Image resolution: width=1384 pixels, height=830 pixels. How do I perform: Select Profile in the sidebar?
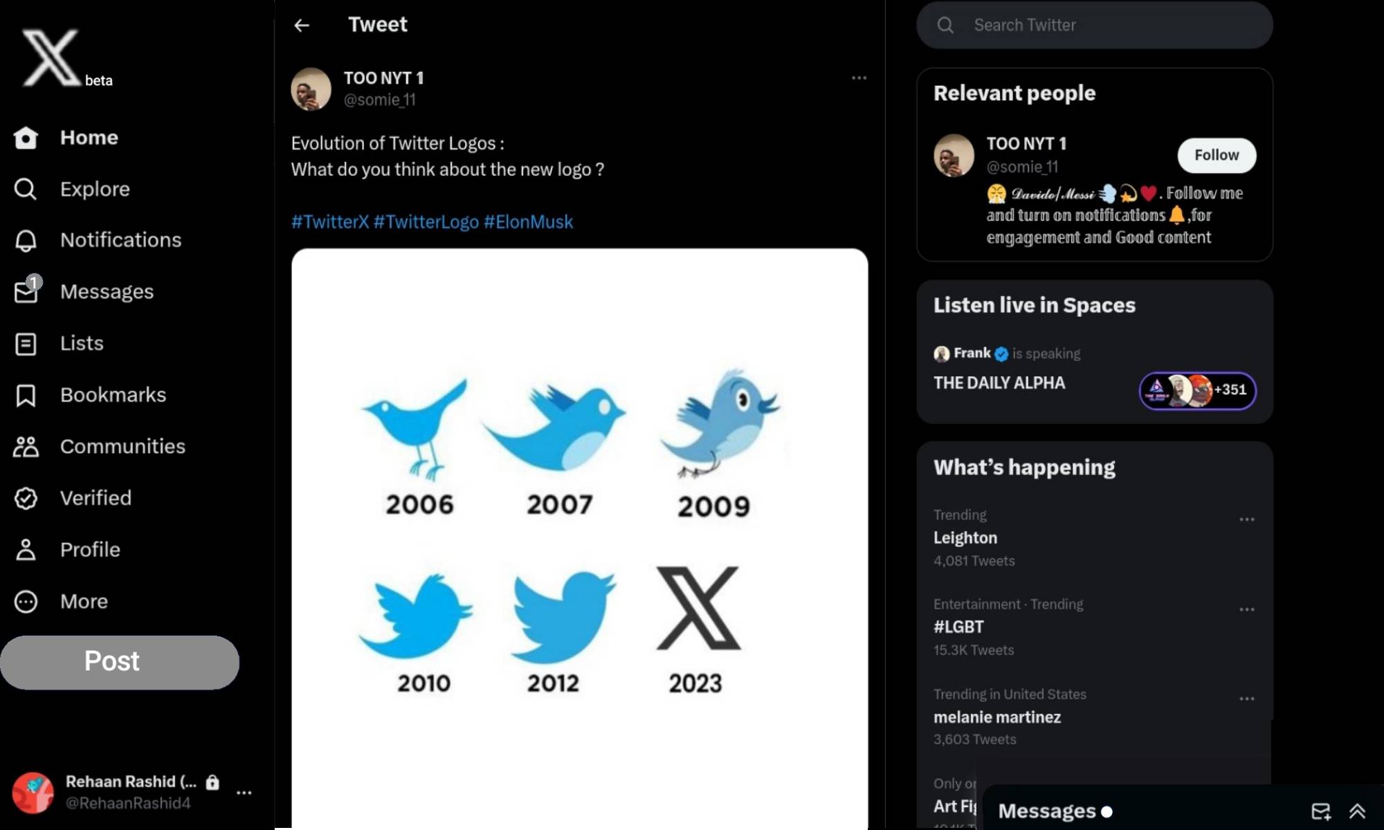click(25, 550)
